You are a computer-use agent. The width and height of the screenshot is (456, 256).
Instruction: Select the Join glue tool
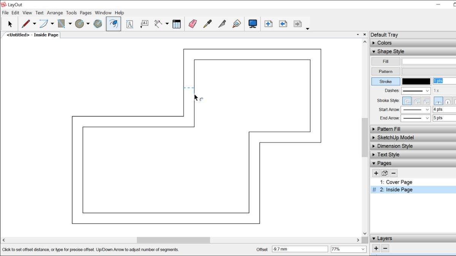tap(236, 24)
